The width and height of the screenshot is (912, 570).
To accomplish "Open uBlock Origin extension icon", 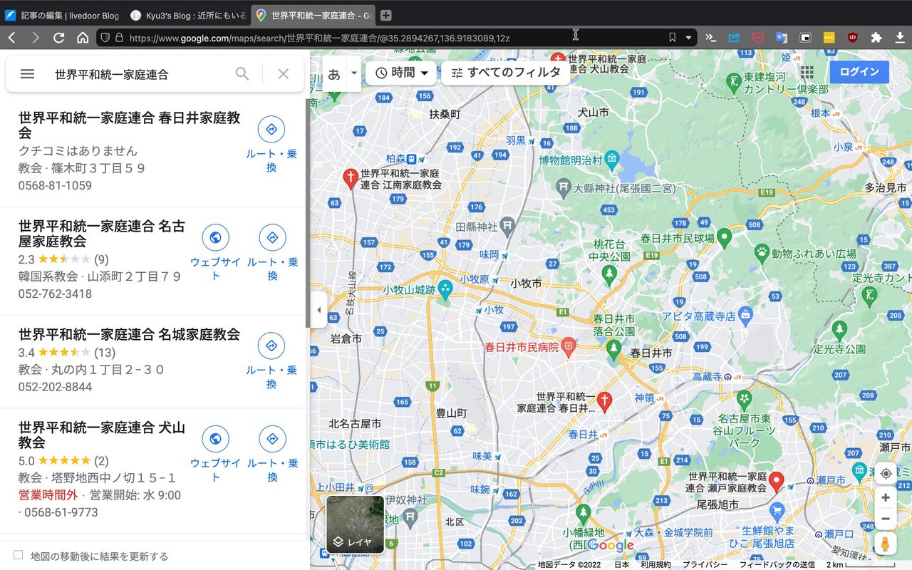I will point(853,38).
